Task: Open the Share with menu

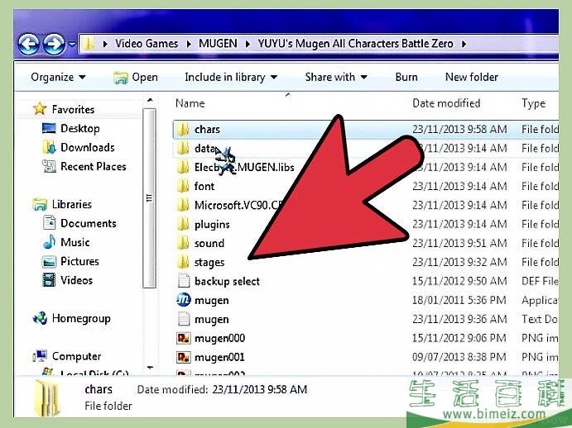Action: click(336, 77)
